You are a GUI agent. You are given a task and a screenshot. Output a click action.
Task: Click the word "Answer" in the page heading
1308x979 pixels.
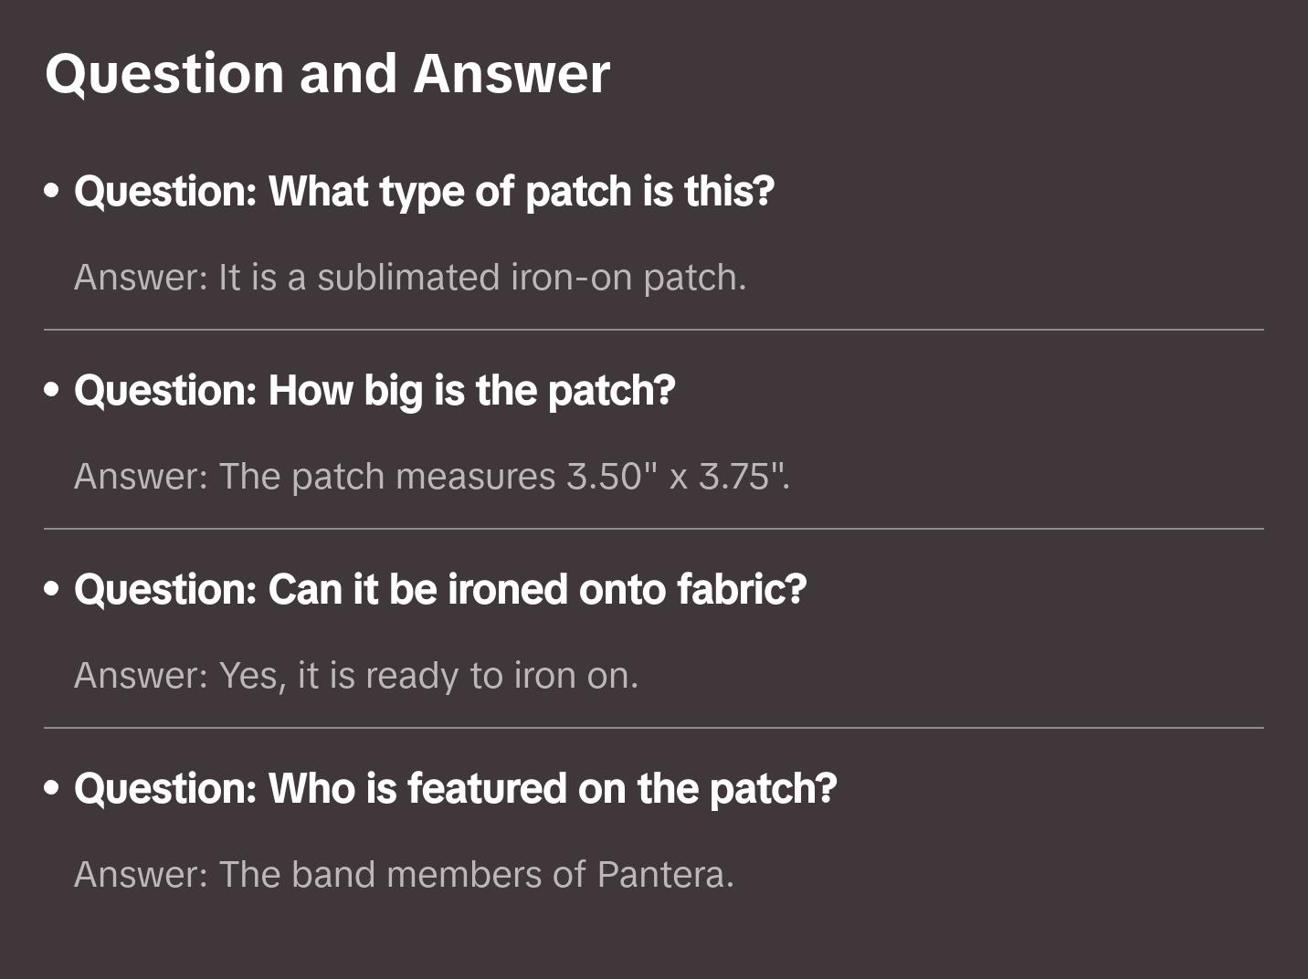[x=512, y=73]
